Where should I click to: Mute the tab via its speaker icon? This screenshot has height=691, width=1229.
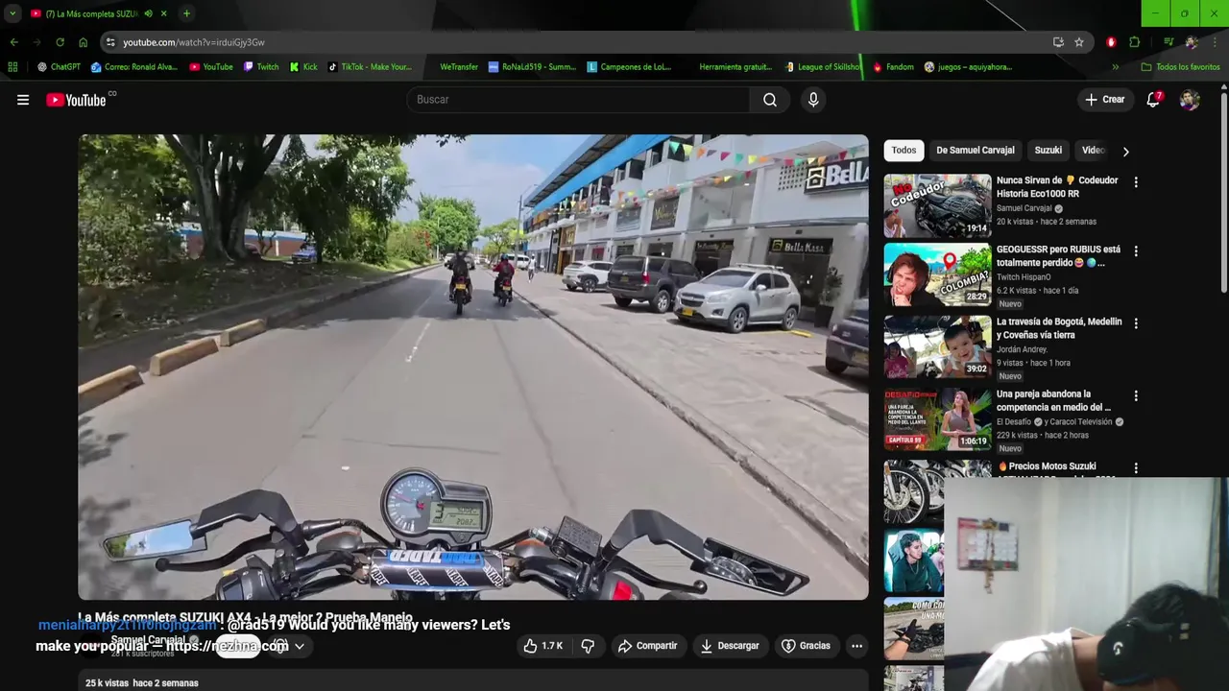point(148,13)
